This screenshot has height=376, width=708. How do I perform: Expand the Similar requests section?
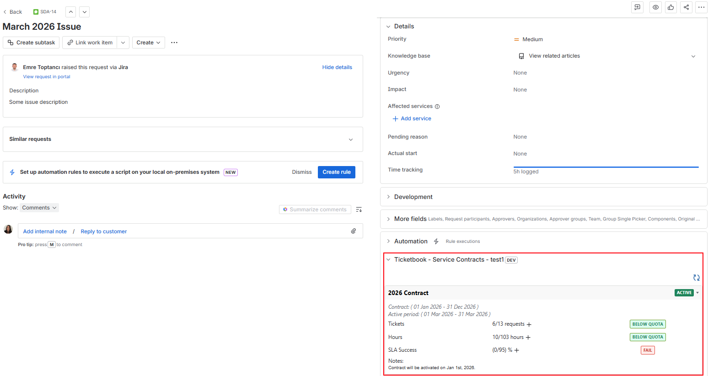coord(350,139)
